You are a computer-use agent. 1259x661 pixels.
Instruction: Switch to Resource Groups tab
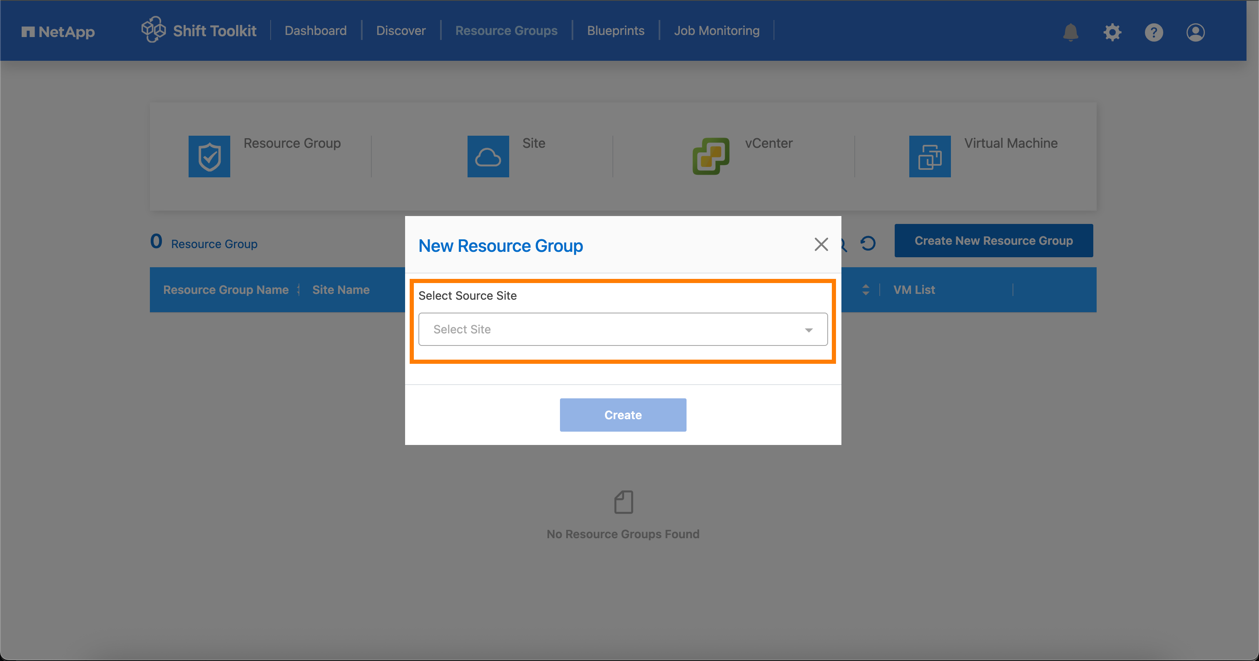[506, 31]
